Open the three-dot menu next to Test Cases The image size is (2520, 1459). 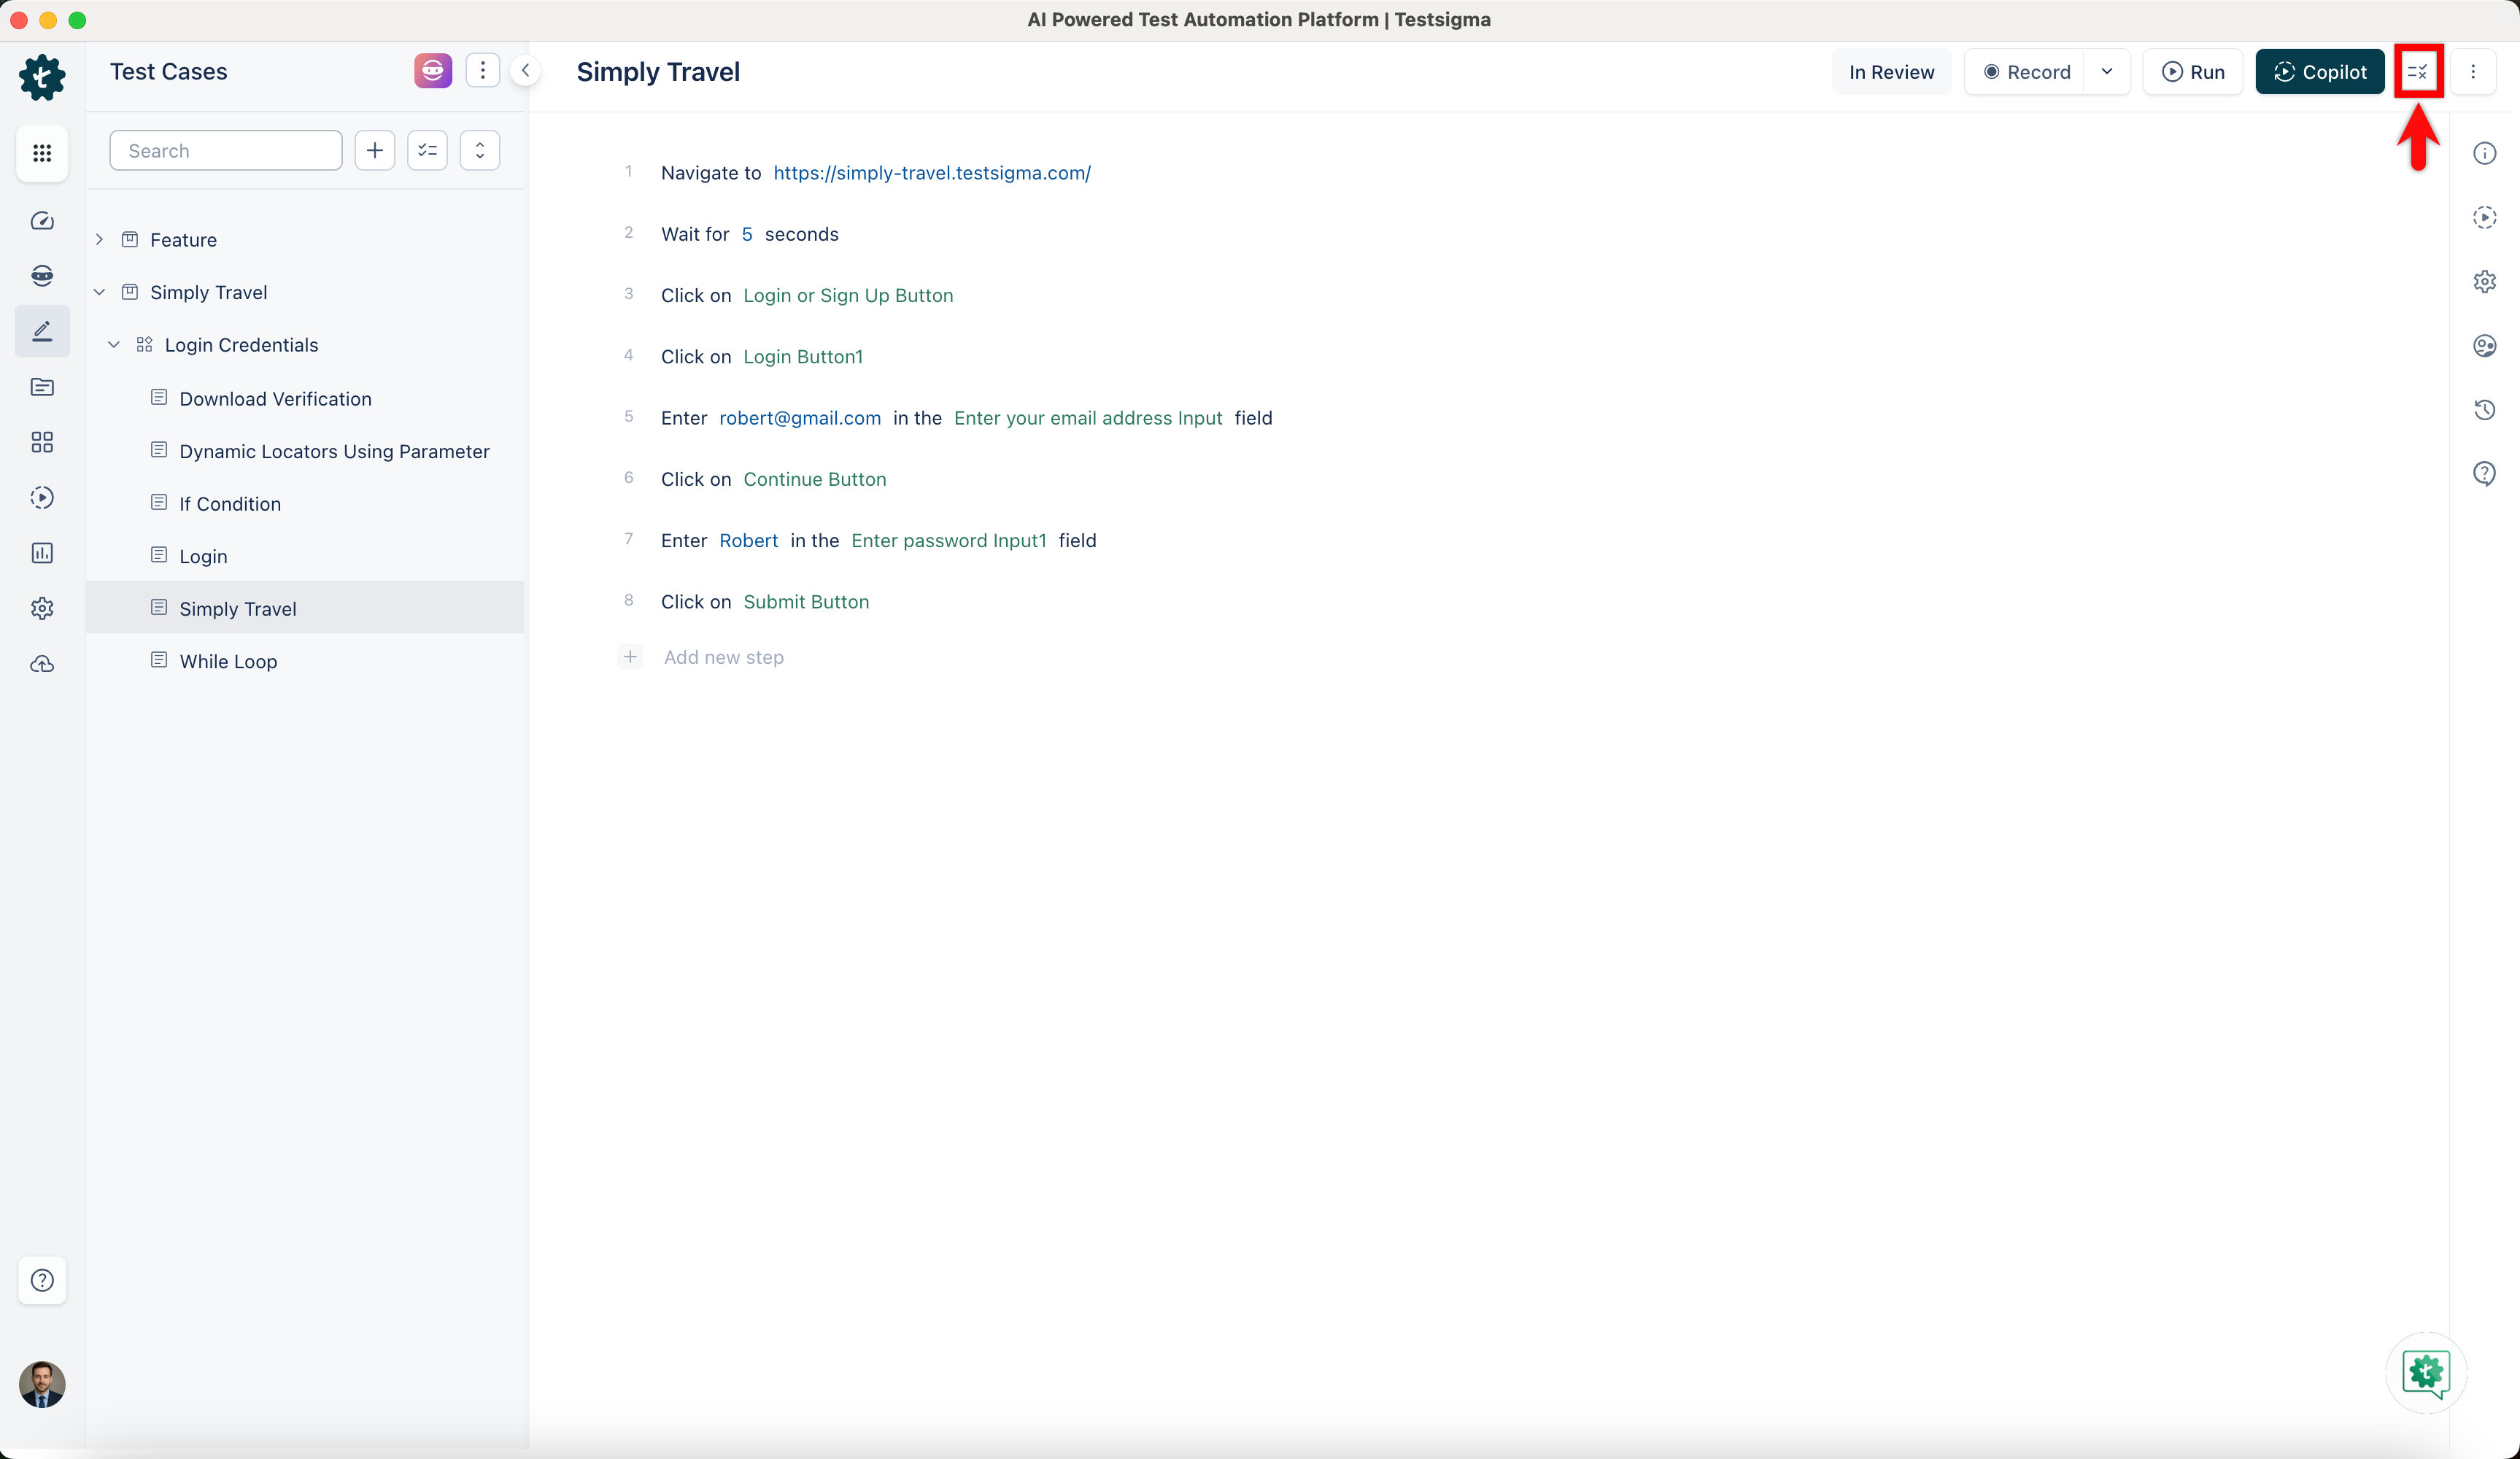coord(483,70)
